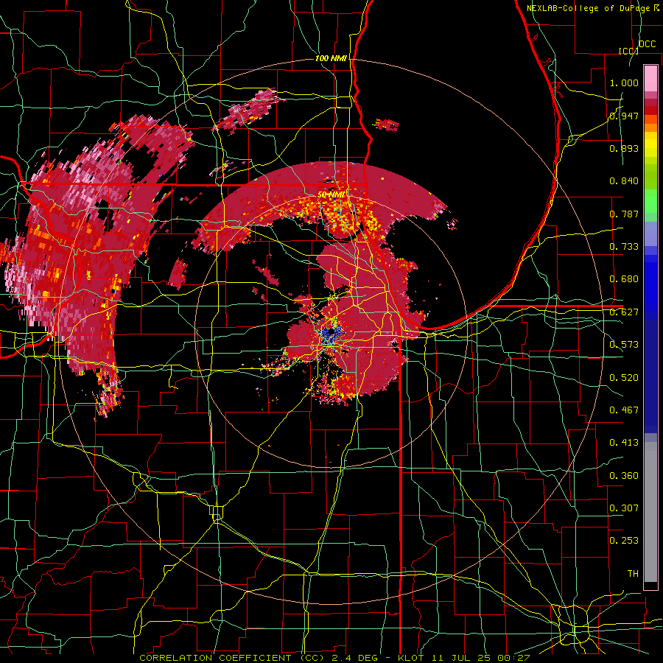Viewport: 663px width, 663px height.
Task: Click the 0.840 legend value
Action: [x=624, y=180]
